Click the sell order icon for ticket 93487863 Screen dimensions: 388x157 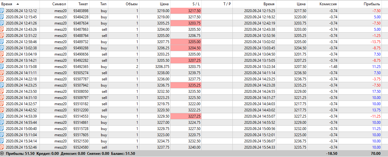pos(2,29)
